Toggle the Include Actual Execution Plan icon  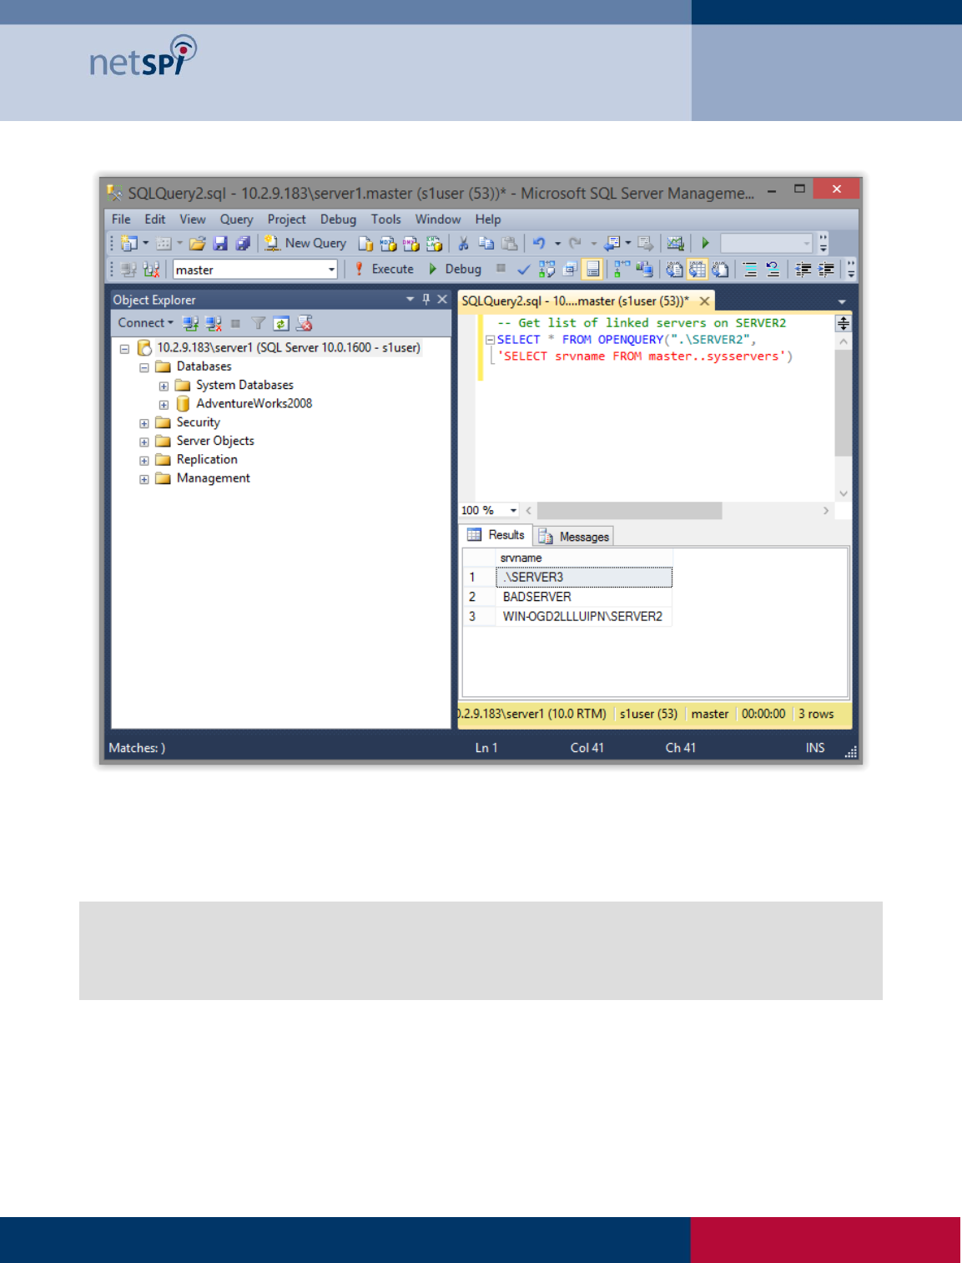tap(622, 270)
